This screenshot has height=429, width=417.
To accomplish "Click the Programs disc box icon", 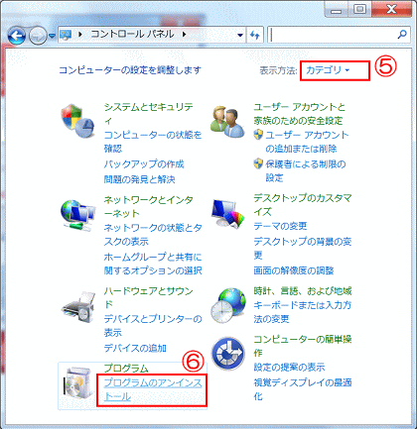I will [x=78, y=382].
